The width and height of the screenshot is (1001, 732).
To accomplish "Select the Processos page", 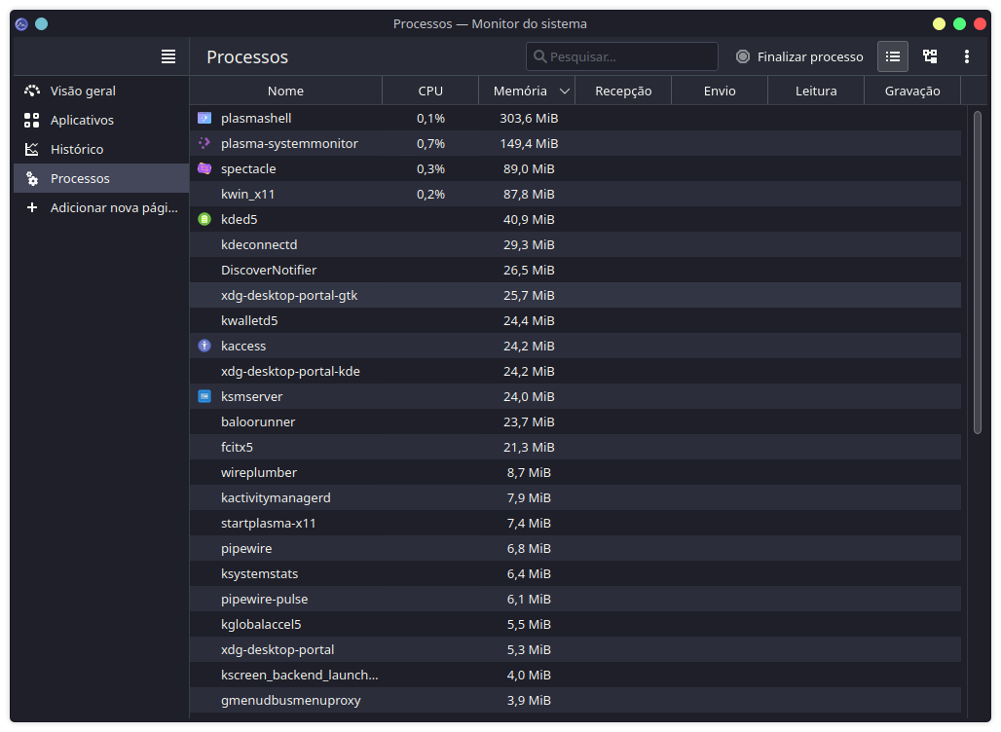I will (101, 179).
